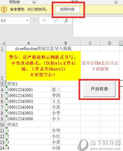Image resolution: width=123 pixels, height=151 pixels.
Task: Click the cell with name 张三
Action: pyautogui.click(x=66, y=89)
